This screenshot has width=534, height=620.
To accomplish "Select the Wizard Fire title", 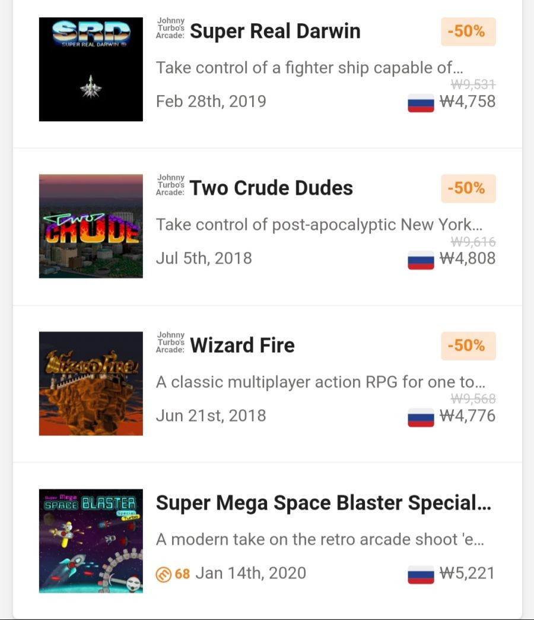I will click(x=242, y=345).
